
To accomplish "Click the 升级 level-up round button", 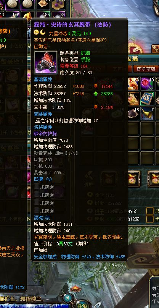I will 82,305.
